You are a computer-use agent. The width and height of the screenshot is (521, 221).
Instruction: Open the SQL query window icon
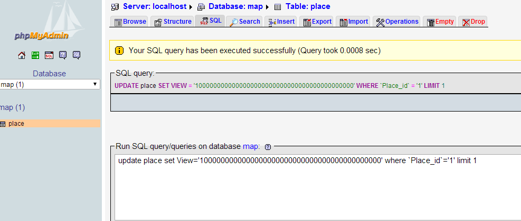pyautogui.click(x=49, y=55)
